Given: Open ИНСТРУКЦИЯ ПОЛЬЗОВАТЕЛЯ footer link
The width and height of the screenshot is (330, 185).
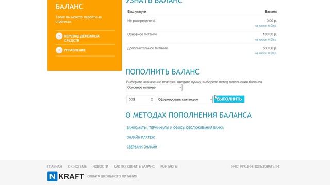Looking at the screenshot, I should click(255, 166).
